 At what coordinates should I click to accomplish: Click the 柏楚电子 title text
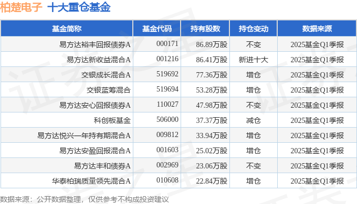21,7
